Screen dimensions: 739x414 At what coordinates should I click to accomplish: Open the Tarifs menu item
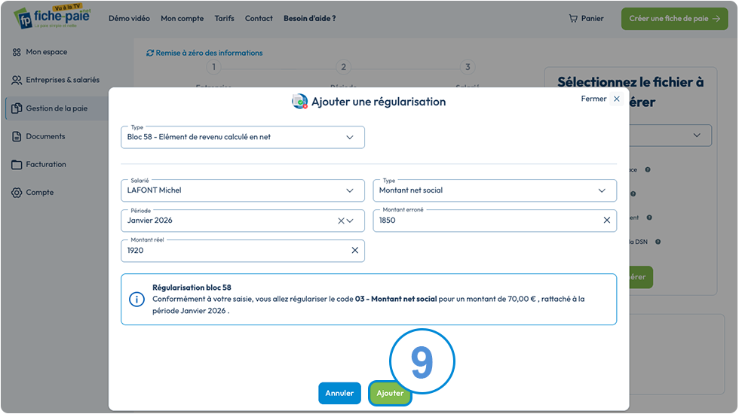[x=225, y=18]
